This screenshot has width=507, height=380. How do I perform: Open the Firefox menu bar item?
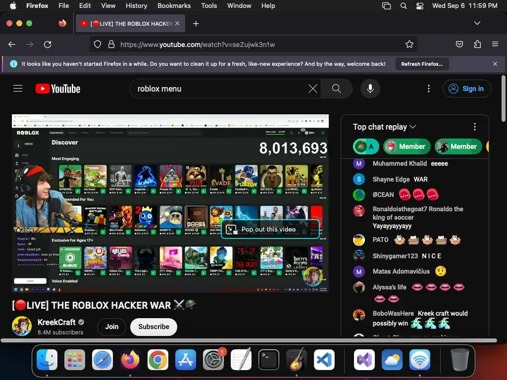click(37, 5)
